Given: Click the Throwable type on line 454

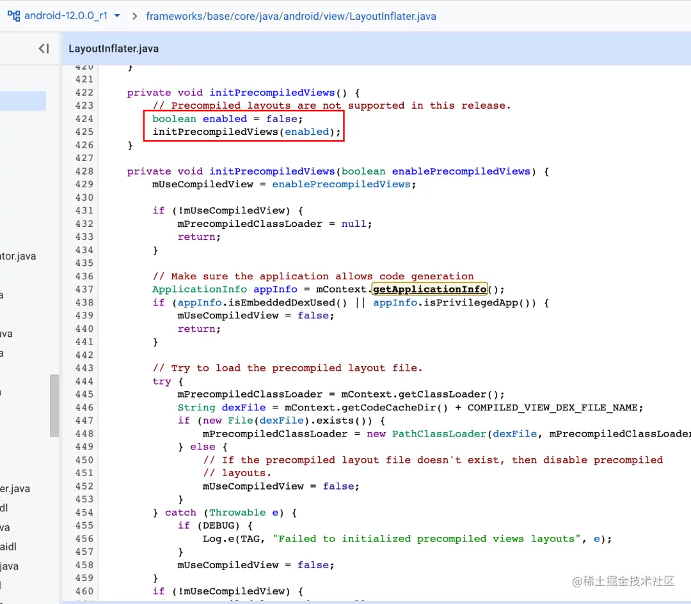Looking at the screenshot, I should click(237, 513).
